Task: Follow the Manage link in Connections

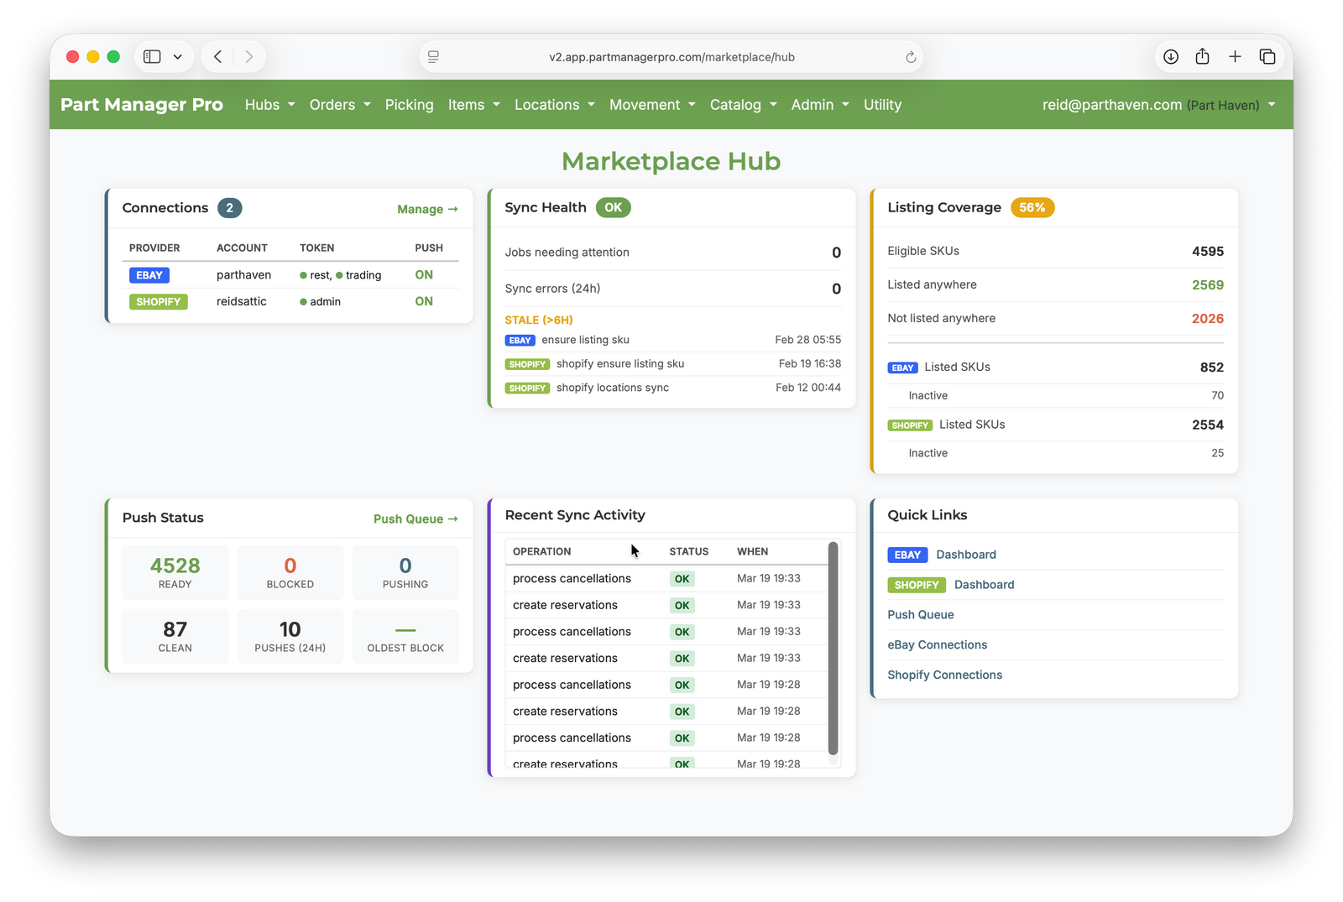Action: click(427, 209)
